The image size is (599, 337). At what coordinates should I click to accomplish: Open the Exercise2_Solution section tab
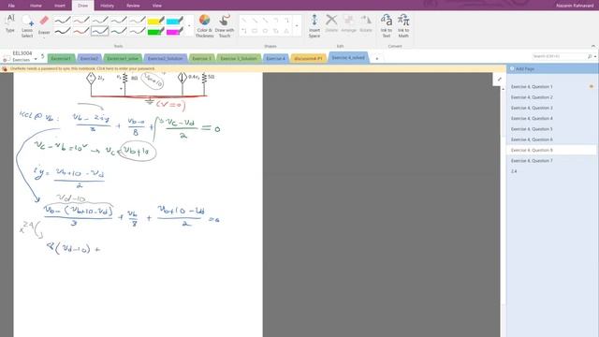tap(166, 58)
